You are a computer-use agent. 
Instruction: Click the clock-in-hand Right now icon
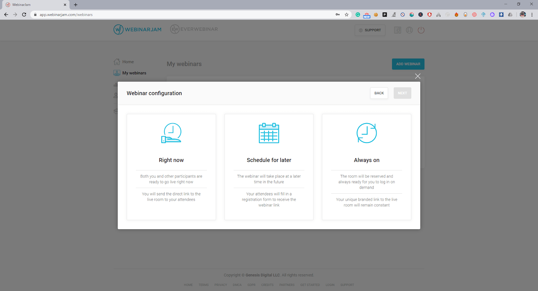[x=171, y=133]
